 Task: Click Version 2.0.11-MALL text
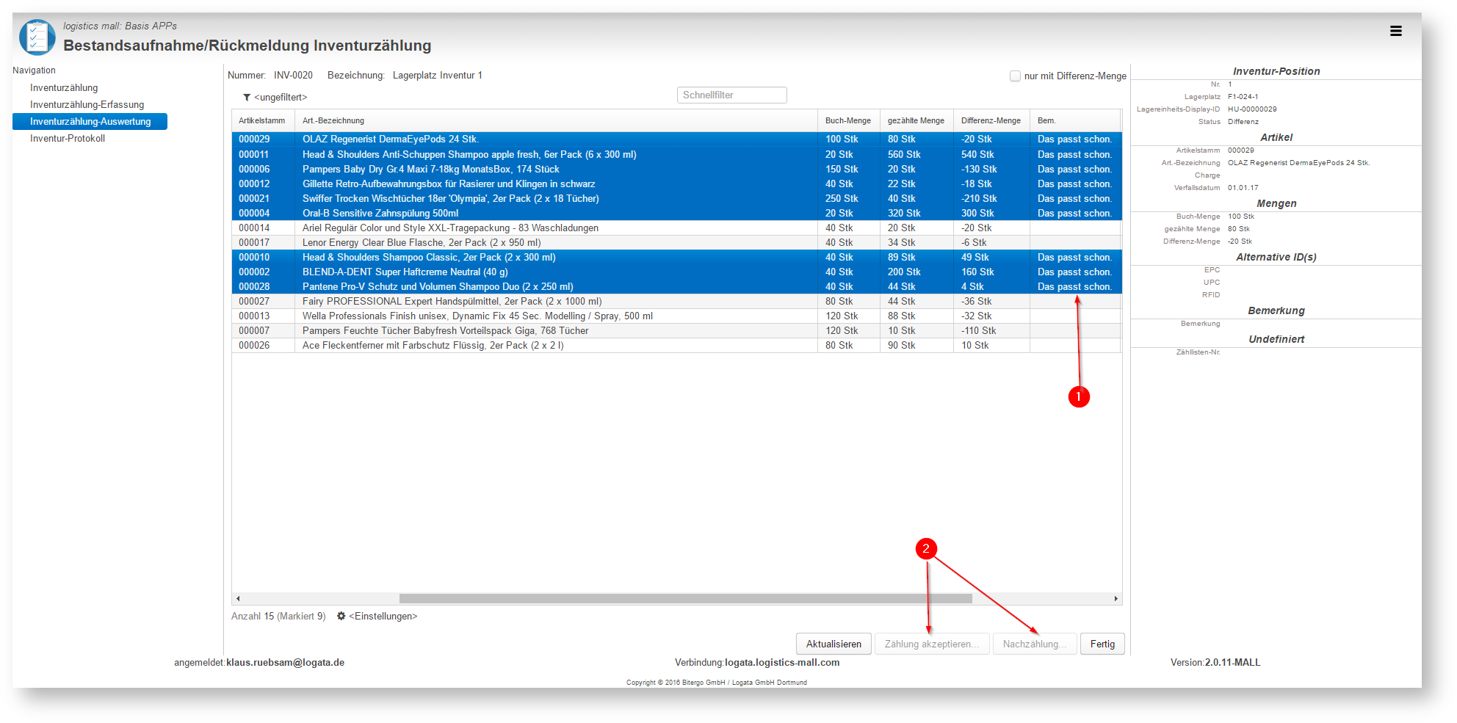tap(1215, 662)
